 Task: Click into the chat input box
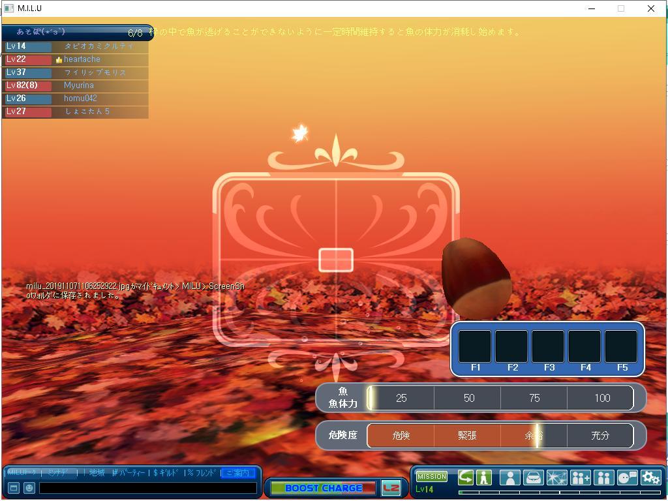click(148, 488)
